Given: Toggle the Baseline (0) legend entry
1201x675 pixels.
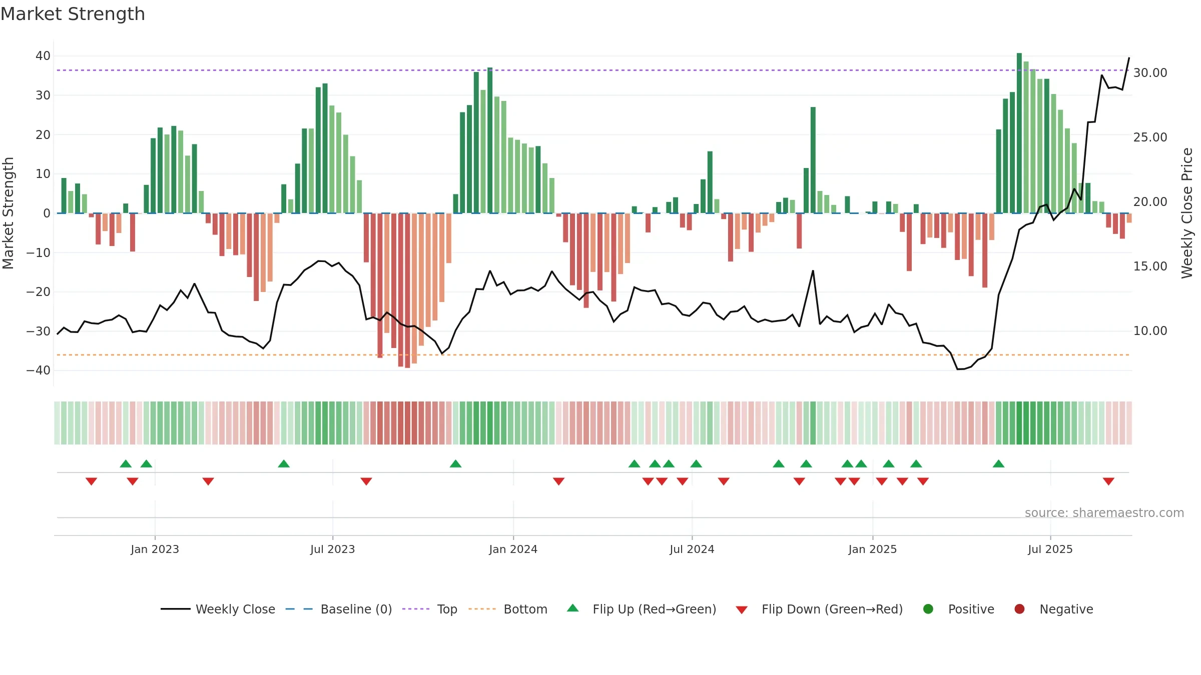Looking at the screenshot, I should coord(339,609).
